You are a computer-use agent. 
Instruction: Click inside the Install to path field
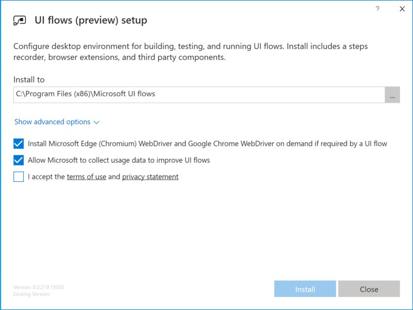click(x=199, y=95)
